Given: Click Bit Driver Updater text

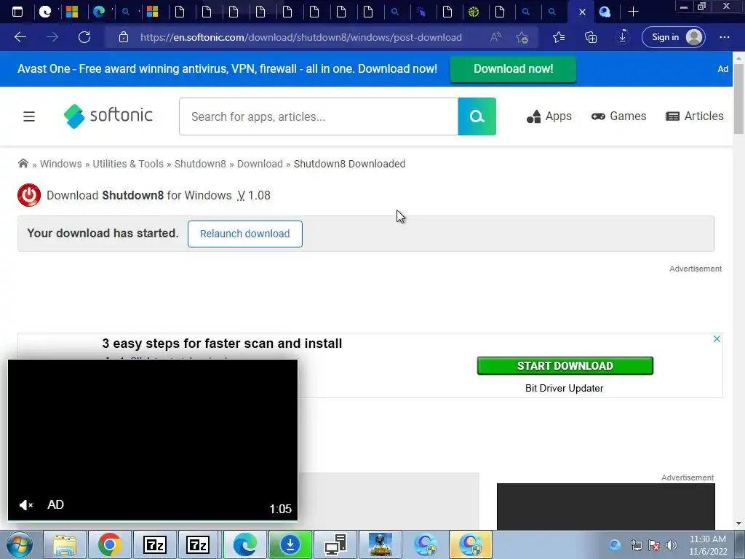Looking at the screenshot, I should 564,389.
